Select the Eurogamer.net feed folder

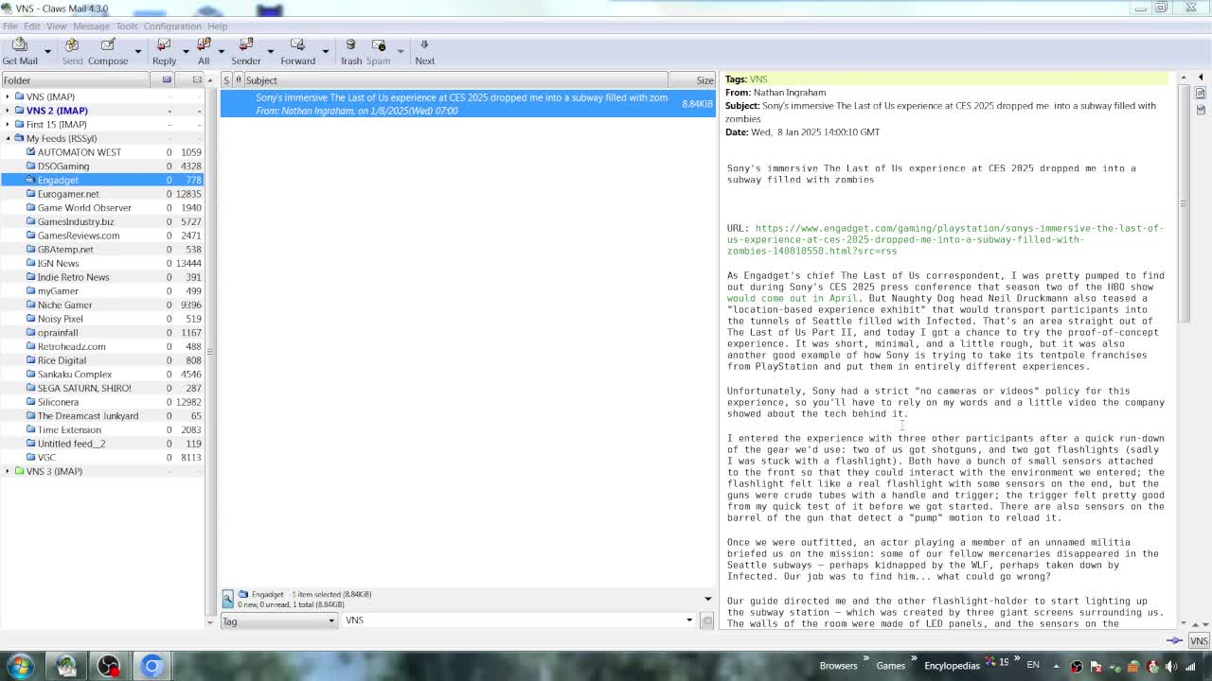(68, 194)
